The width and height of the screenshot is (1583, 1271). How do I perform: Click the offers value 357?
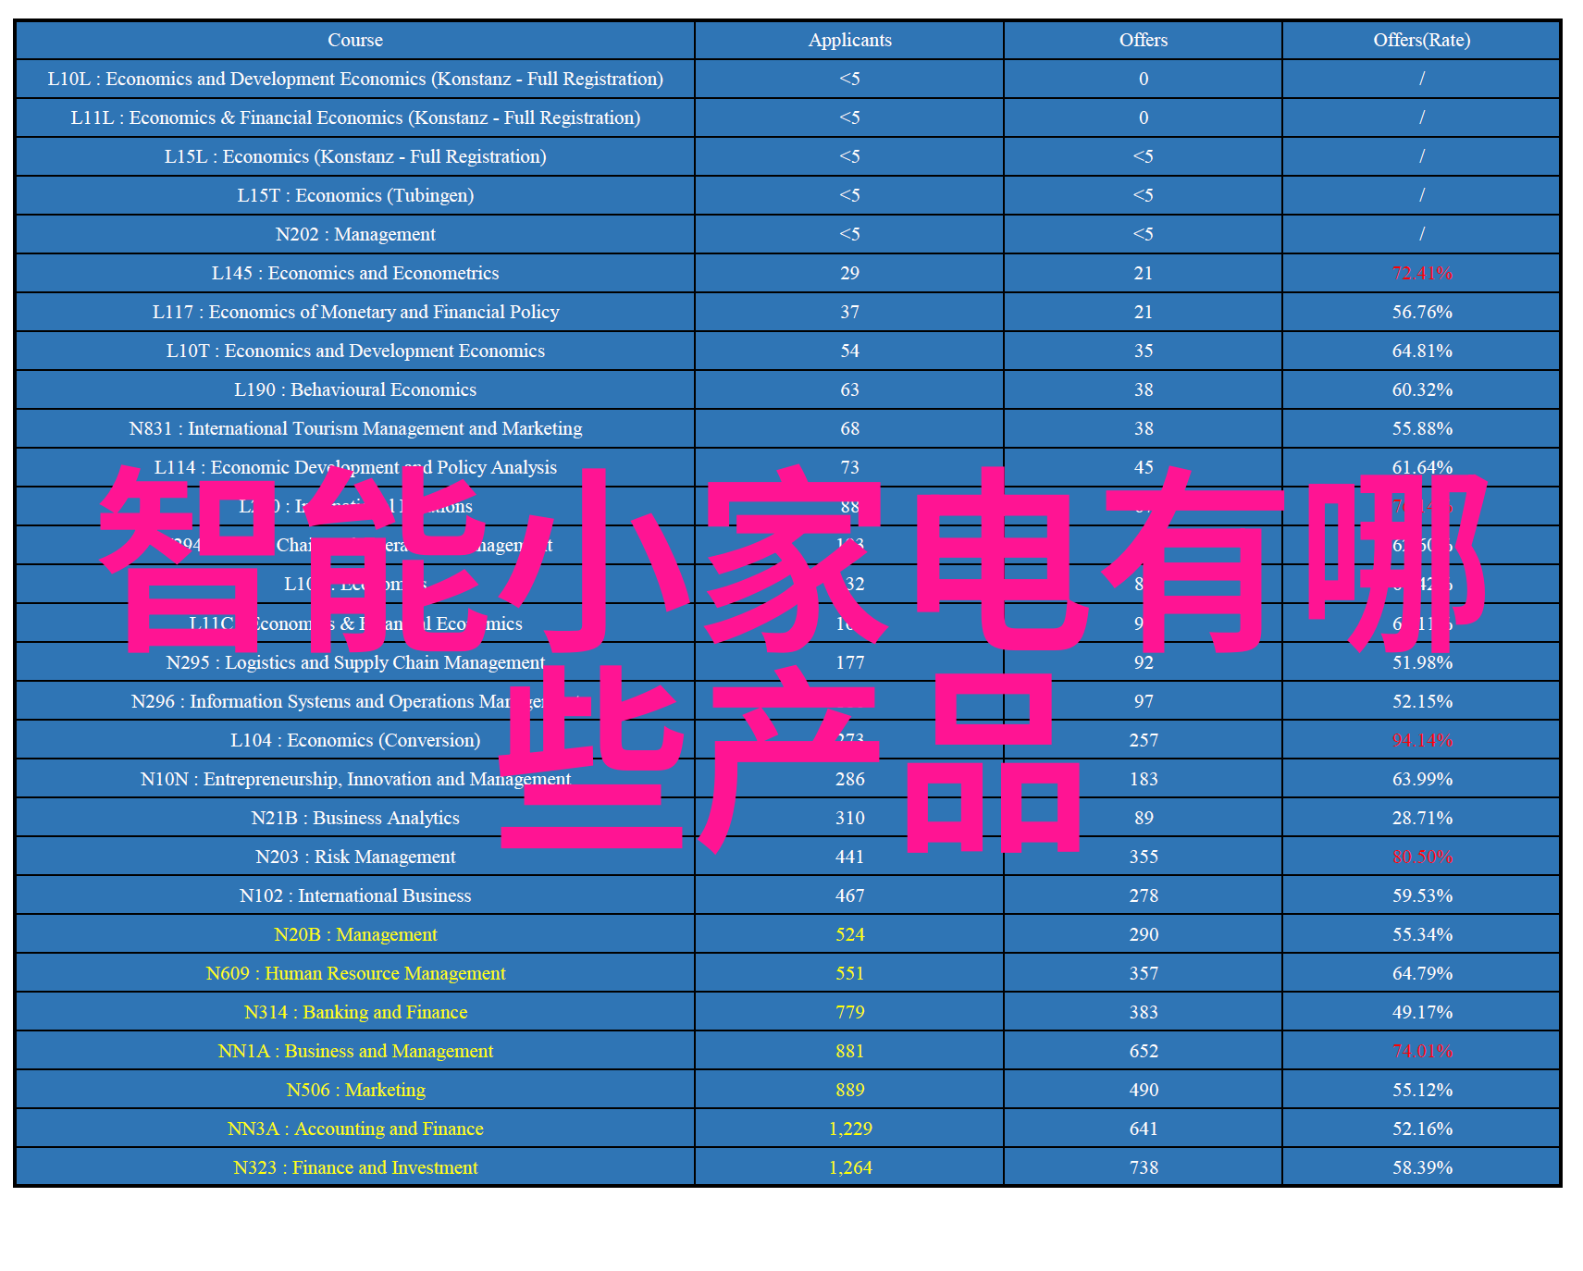(1144, 973)
